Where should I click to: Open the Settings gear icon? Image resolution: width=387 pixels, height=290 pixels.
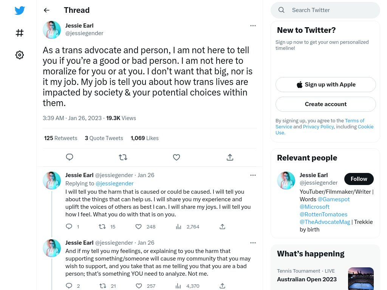click(x=20, y=55)
